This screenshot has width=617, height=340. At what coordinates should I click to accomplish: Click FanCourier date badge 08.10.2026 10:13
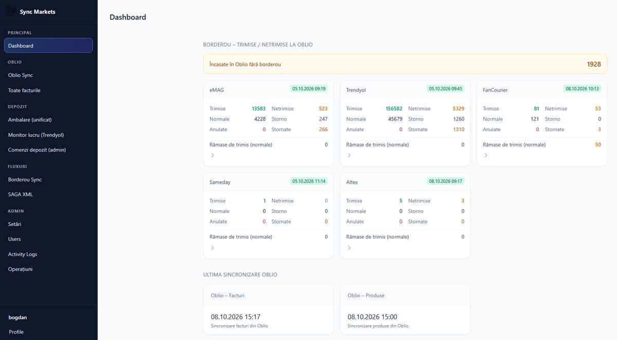583,88
